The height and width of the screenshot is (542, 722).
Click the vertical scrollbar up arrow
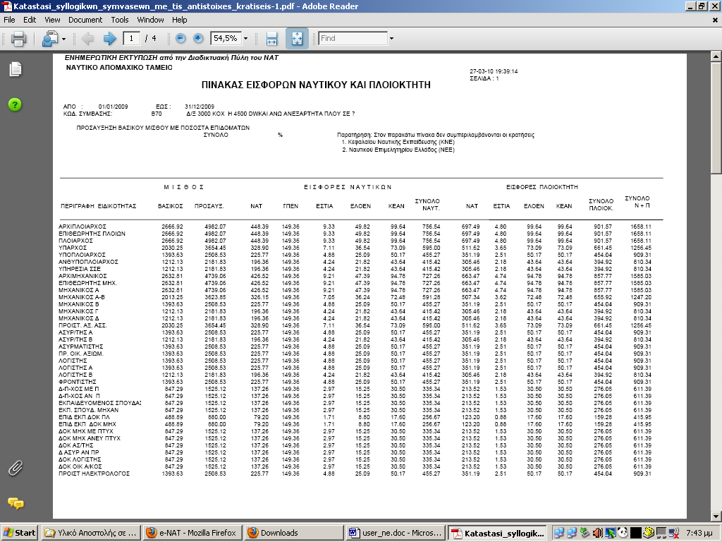pyautogui.click(x=716, y=56)
